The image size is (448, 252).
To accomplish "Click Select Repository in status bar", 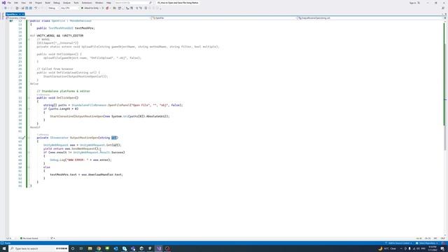I will (x=426, y=243).
